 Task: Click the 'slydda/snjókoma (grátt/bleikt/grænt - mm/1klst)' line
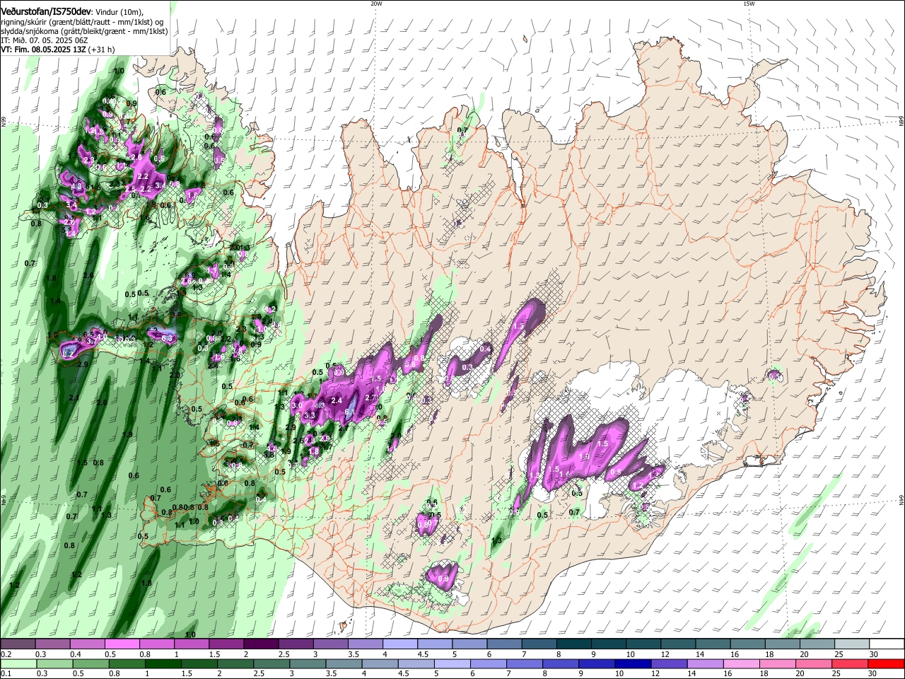pos(84,31)
